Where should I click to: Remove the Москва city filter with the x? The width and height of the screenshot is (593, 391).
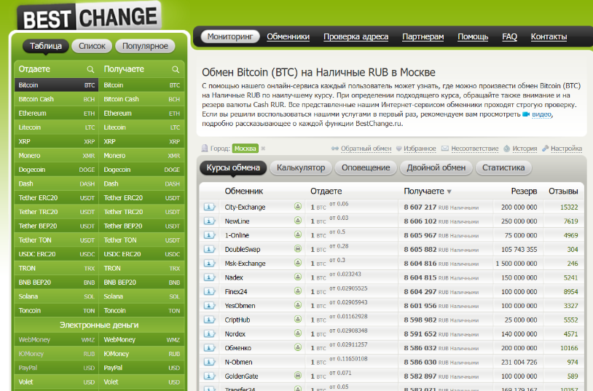263,149
